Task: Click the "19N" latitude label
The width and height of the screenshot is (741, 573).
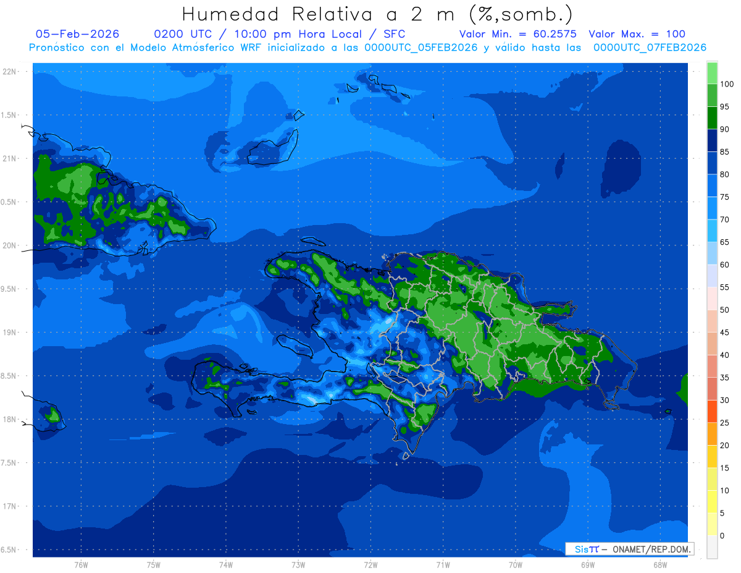Action: [x=9, y=333]
